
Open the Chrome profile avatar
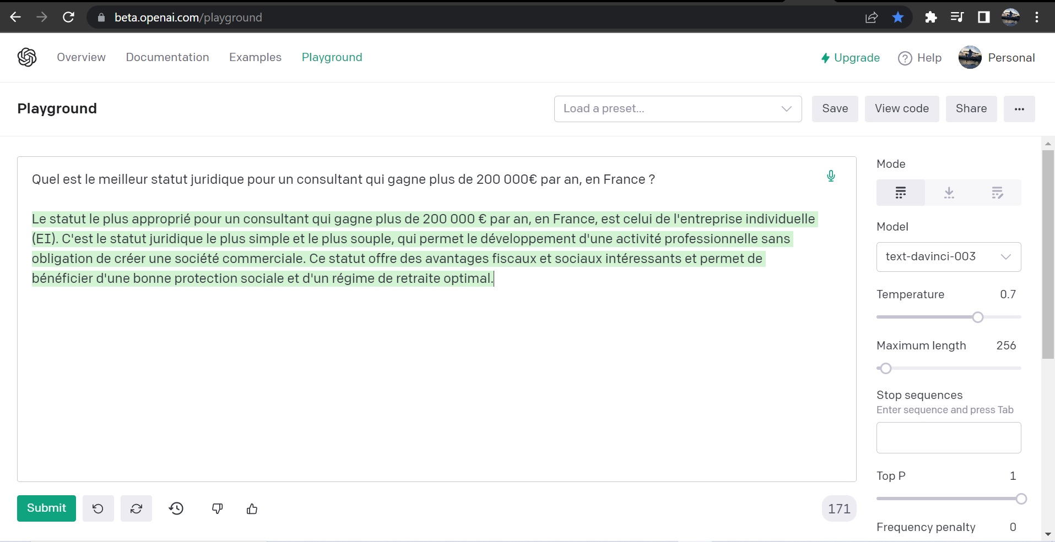click(1010, 18)
